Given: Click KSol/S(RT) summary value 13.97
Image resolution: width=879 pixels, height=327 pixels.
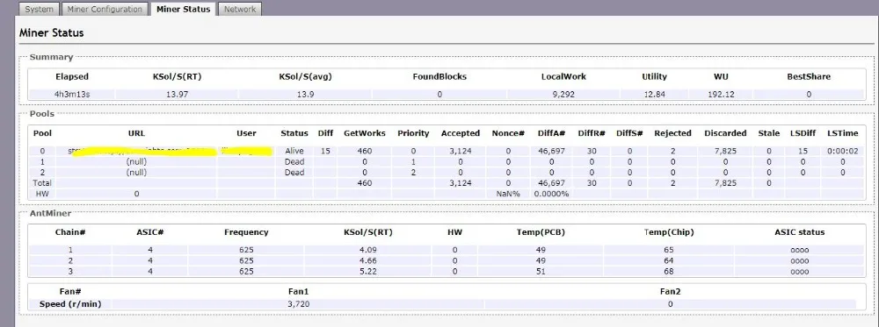Looking at the screenshot, I should 177,95.
